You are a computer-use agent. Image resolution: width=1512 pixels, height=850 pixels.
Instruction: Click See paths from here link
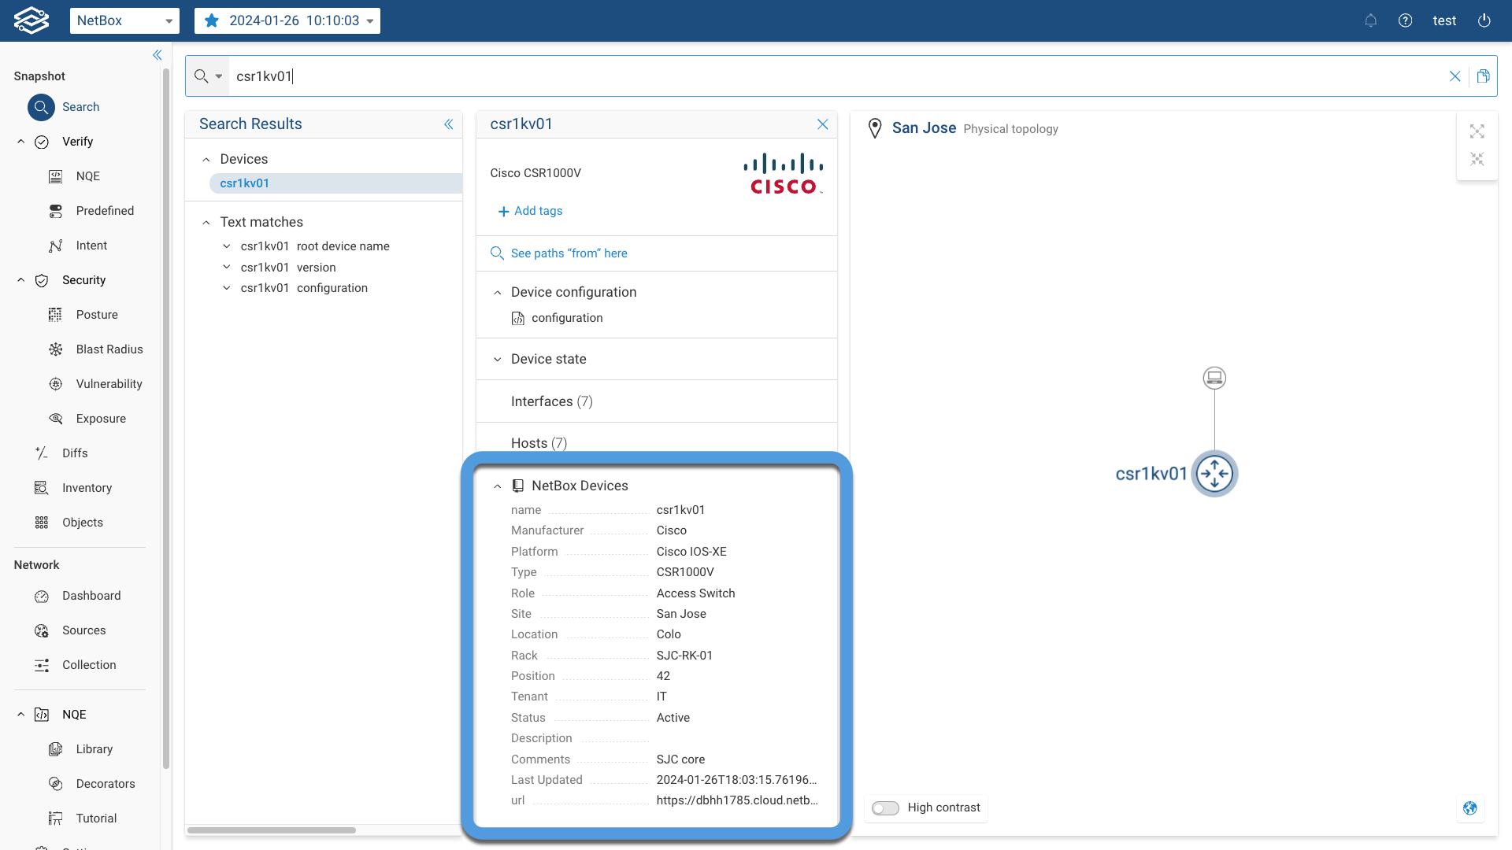click(569, 253)
